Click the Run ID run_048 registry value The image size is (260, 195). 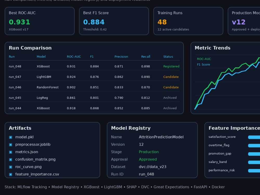[x=146, y=174]
